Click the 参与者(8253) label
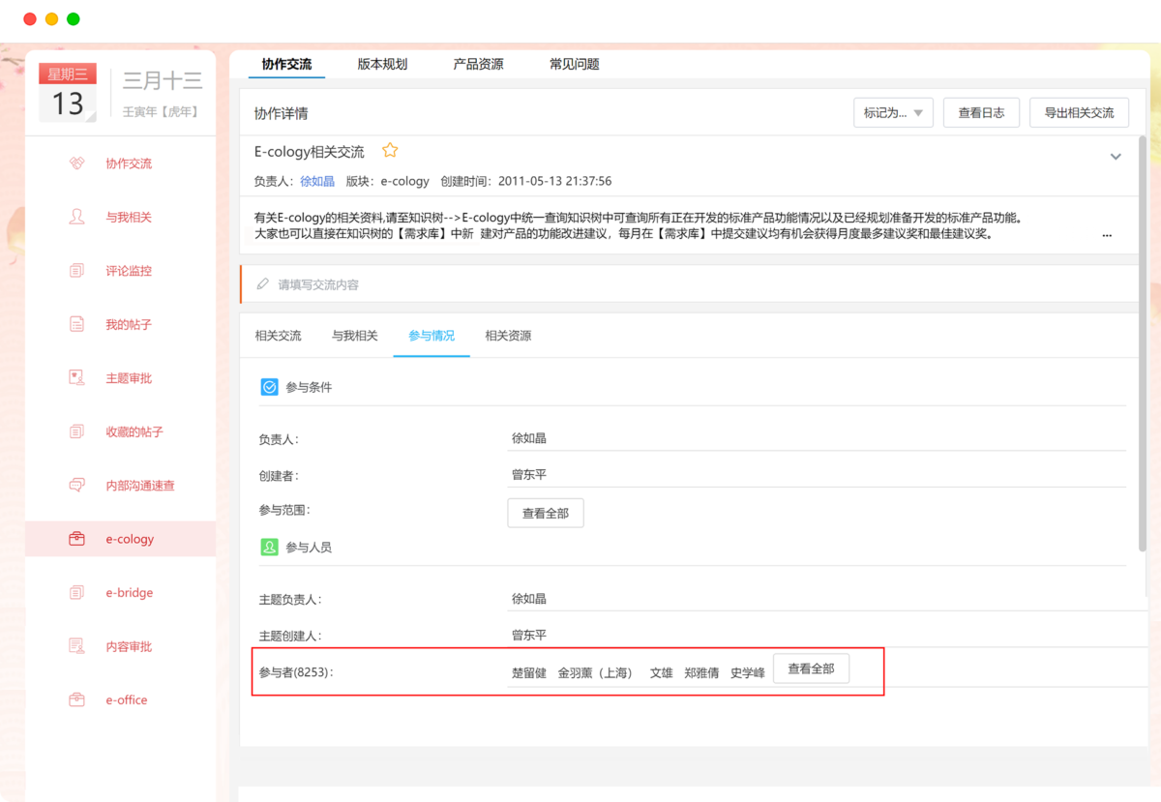 296,672
